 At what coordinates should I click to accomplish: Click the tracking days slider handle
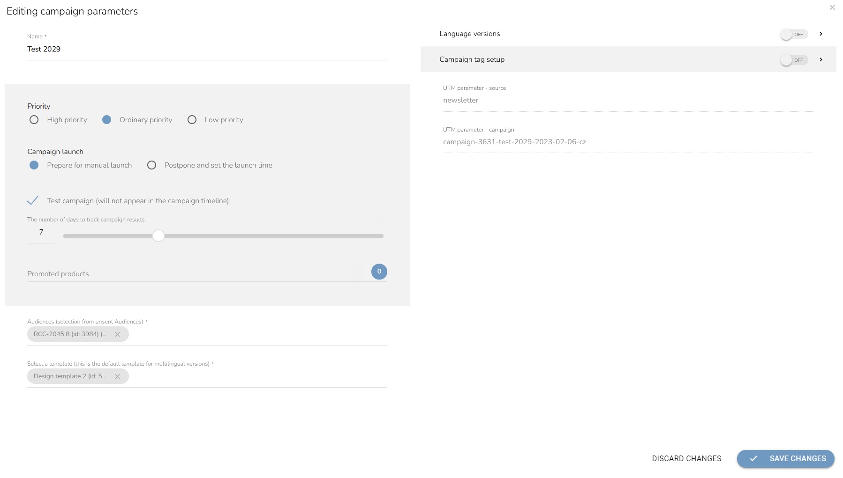coord(158,236)
